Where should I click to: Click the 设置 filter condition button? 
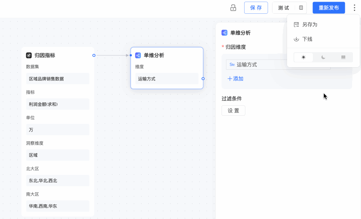(x=233, y=111)
